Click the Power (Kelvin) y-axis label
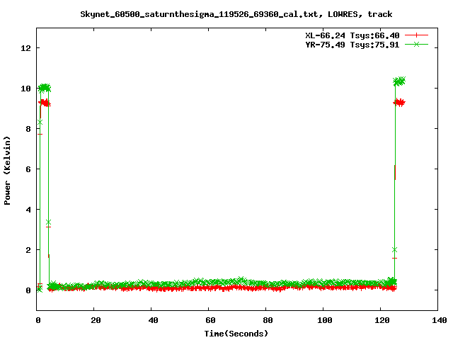The height and width of the screenshot is (340, 453). point(7,171)
